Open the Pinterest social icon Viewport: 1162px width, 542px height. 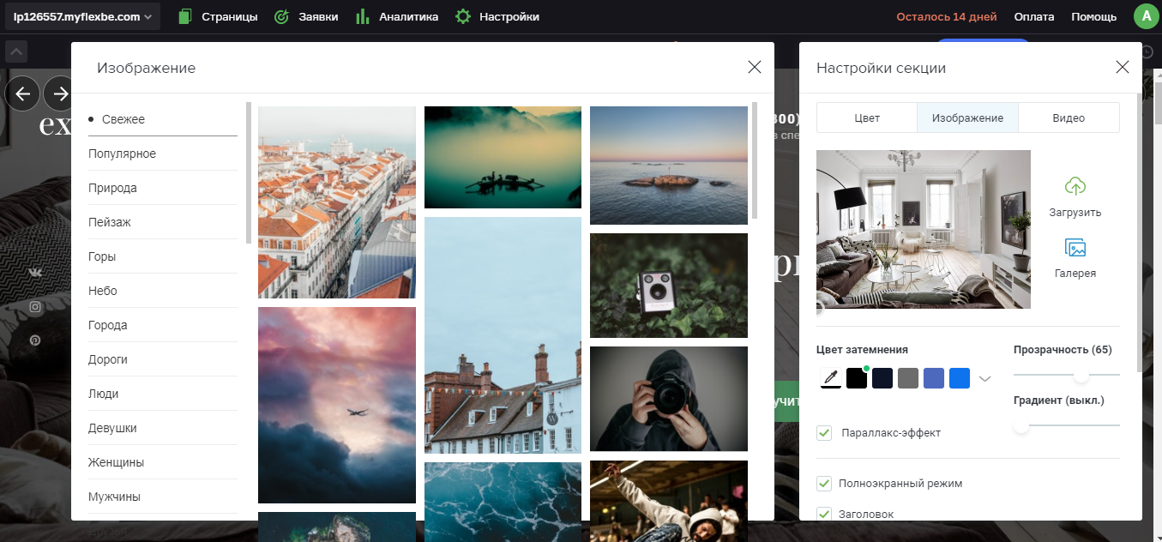click(x=35, y=340)
